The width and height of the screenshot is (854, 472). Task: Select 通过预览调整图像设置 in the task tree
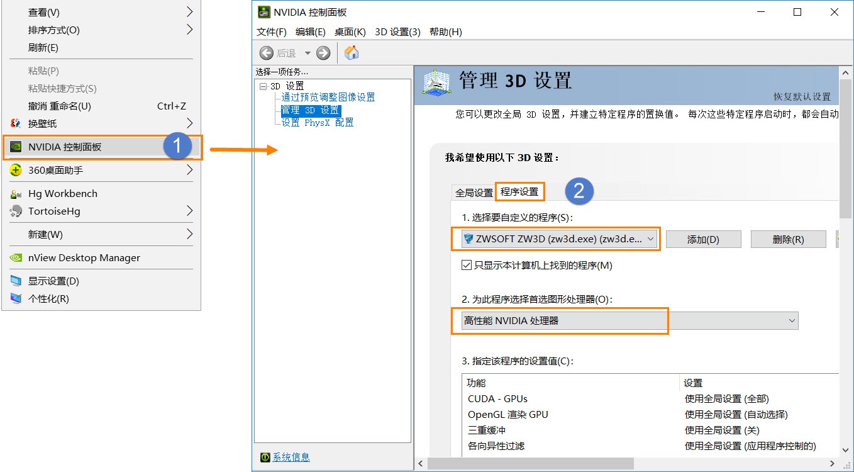click(328, 98)
